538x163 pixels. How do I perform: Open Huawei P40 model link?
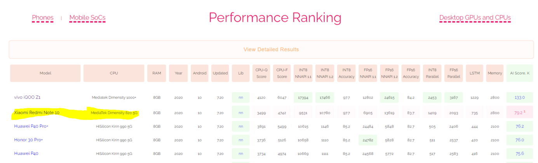click(26, 153)
